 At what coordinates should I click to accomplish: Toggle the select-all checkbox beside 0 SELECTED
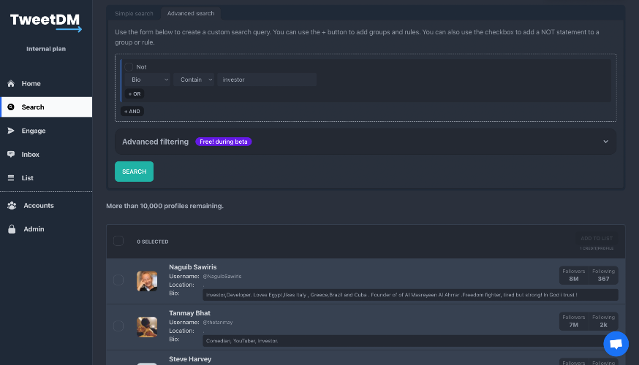118,241
